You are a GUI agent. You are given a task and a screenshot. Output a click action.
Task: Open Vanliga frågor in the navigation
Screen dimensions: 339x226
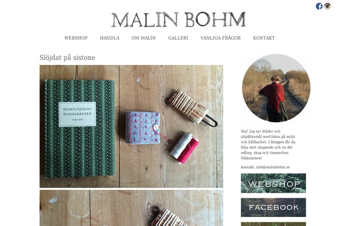220,38
